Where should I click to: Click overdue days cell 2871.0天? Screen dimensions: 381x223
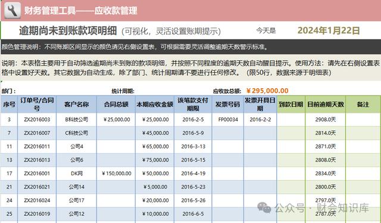tap(326, 147)
